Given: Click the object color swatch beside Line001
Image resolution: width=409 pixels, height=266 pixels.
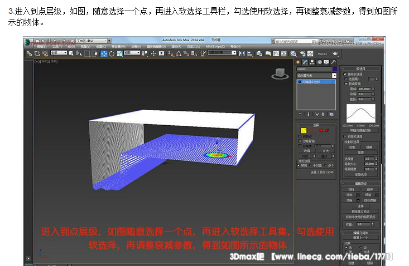Looking at the screenshot, I should (x=335, y=69).
